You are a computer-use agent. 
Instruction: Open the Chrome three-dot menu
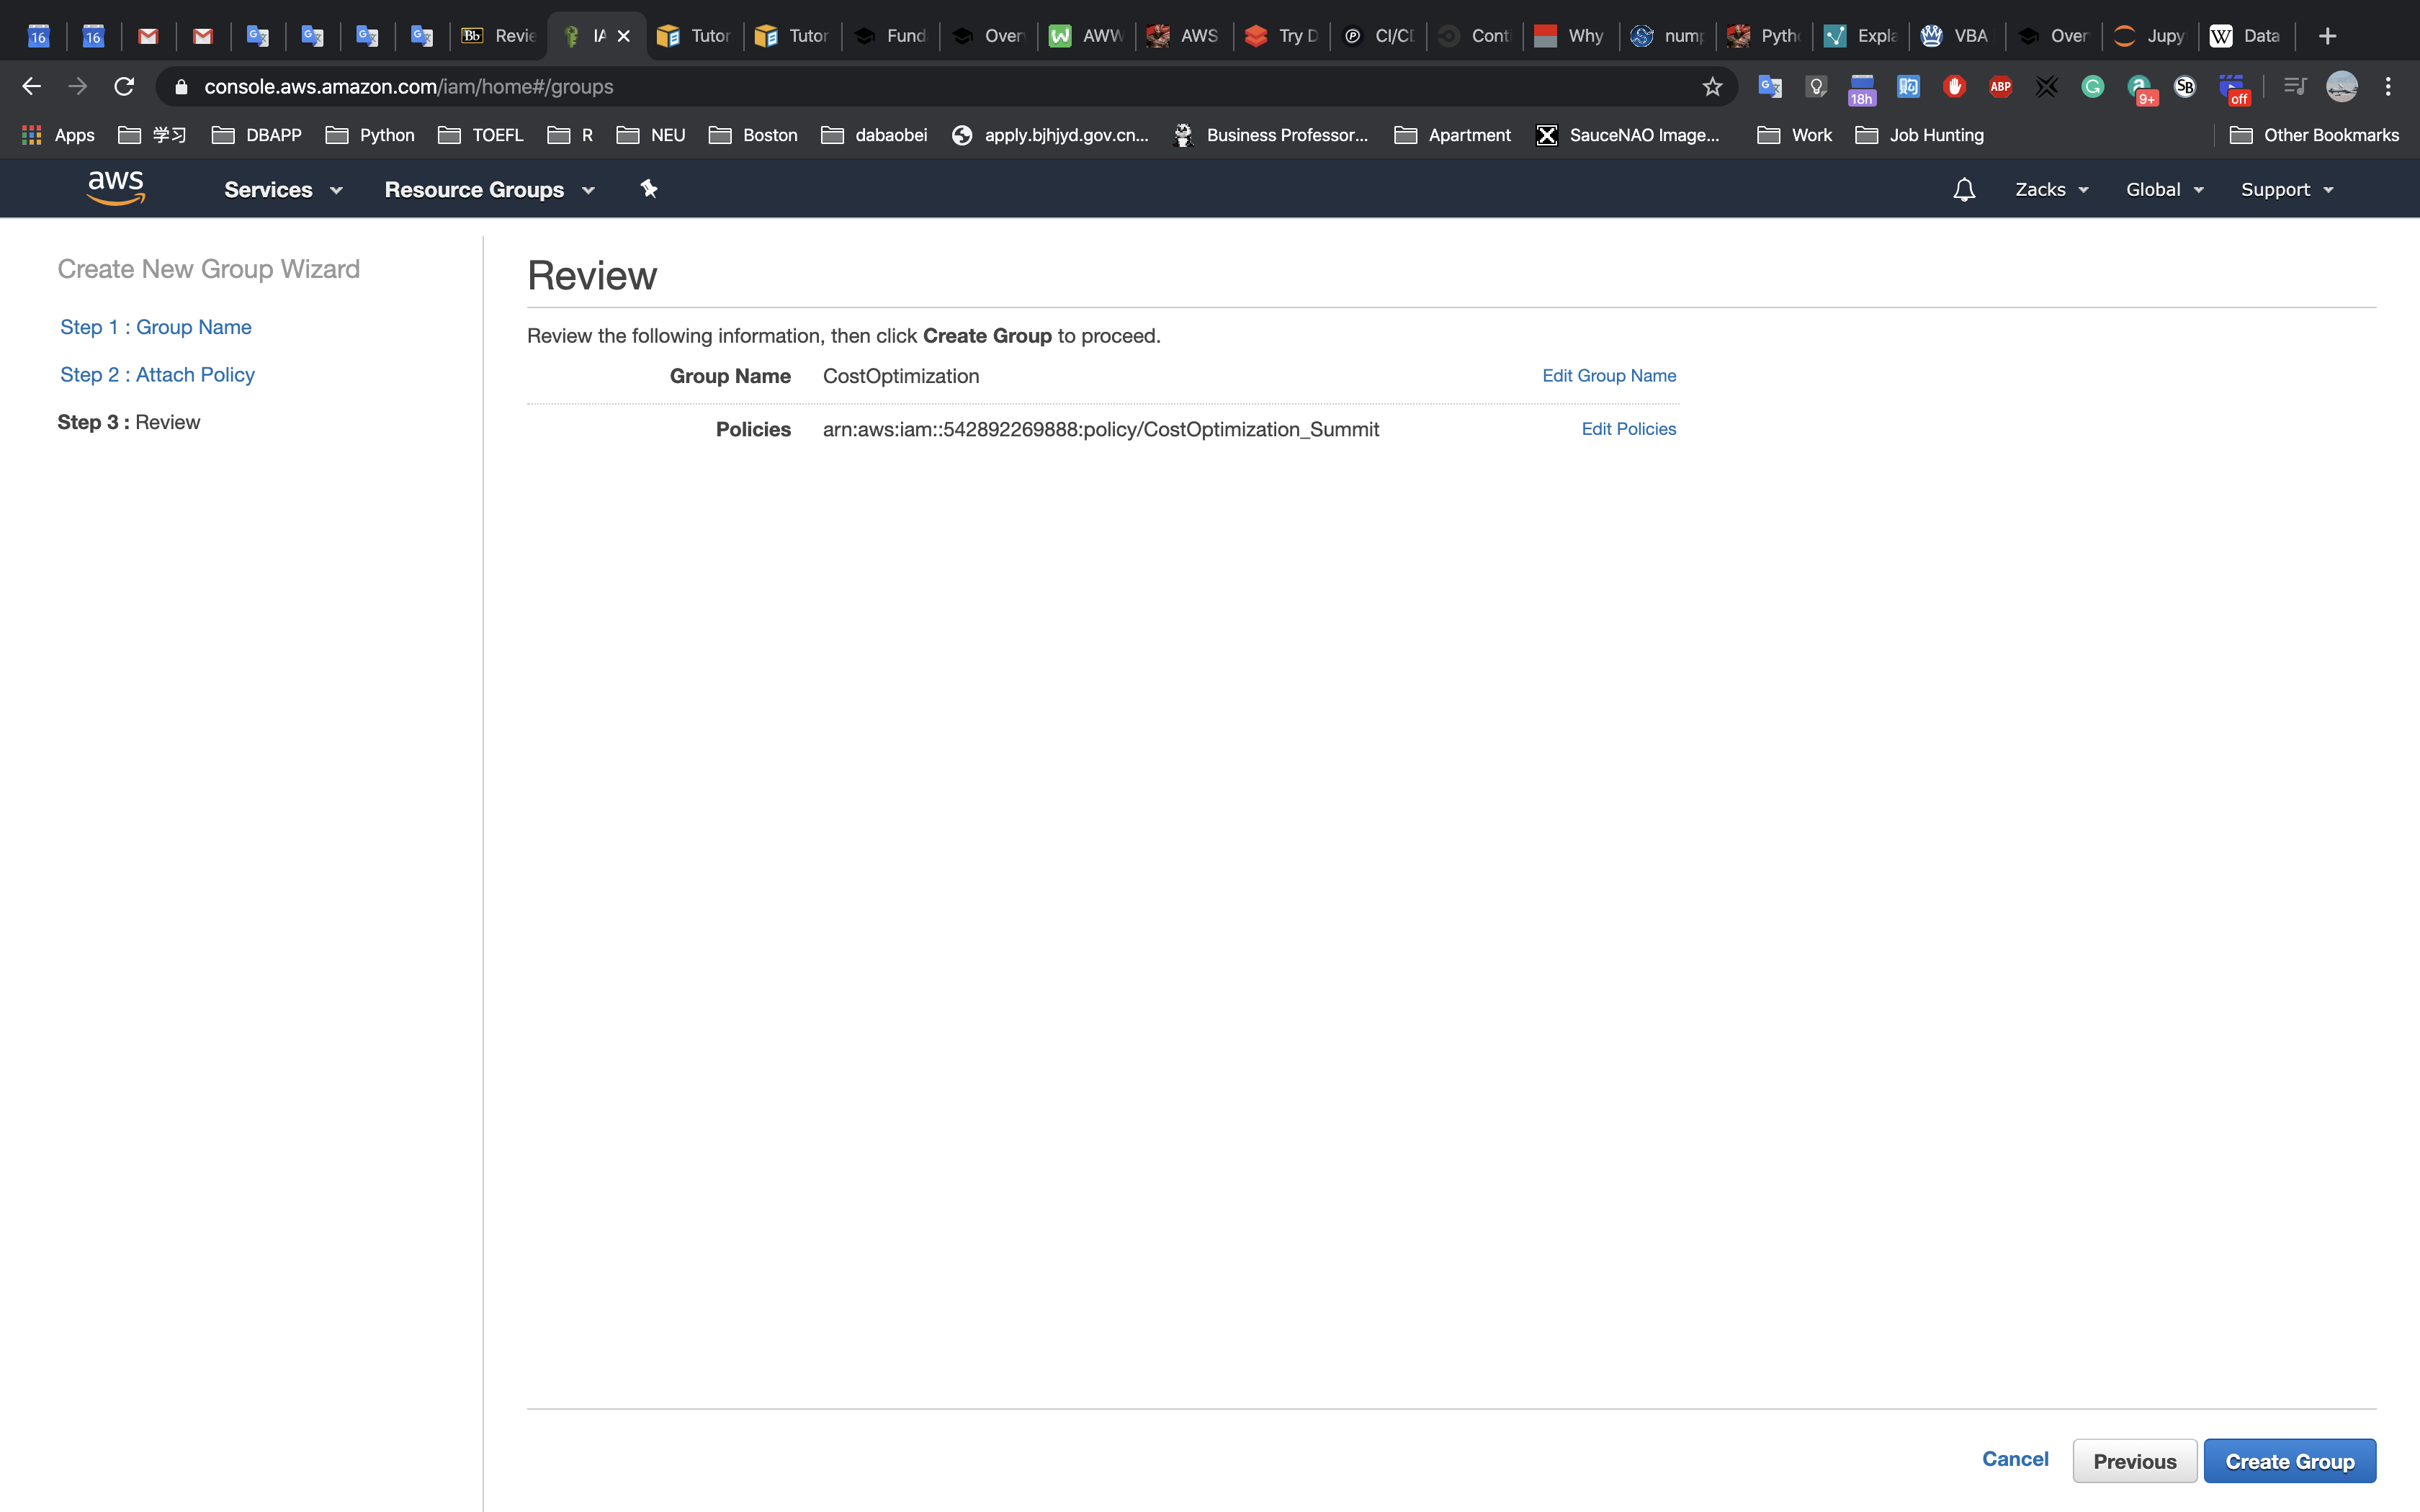(2388, 87)
